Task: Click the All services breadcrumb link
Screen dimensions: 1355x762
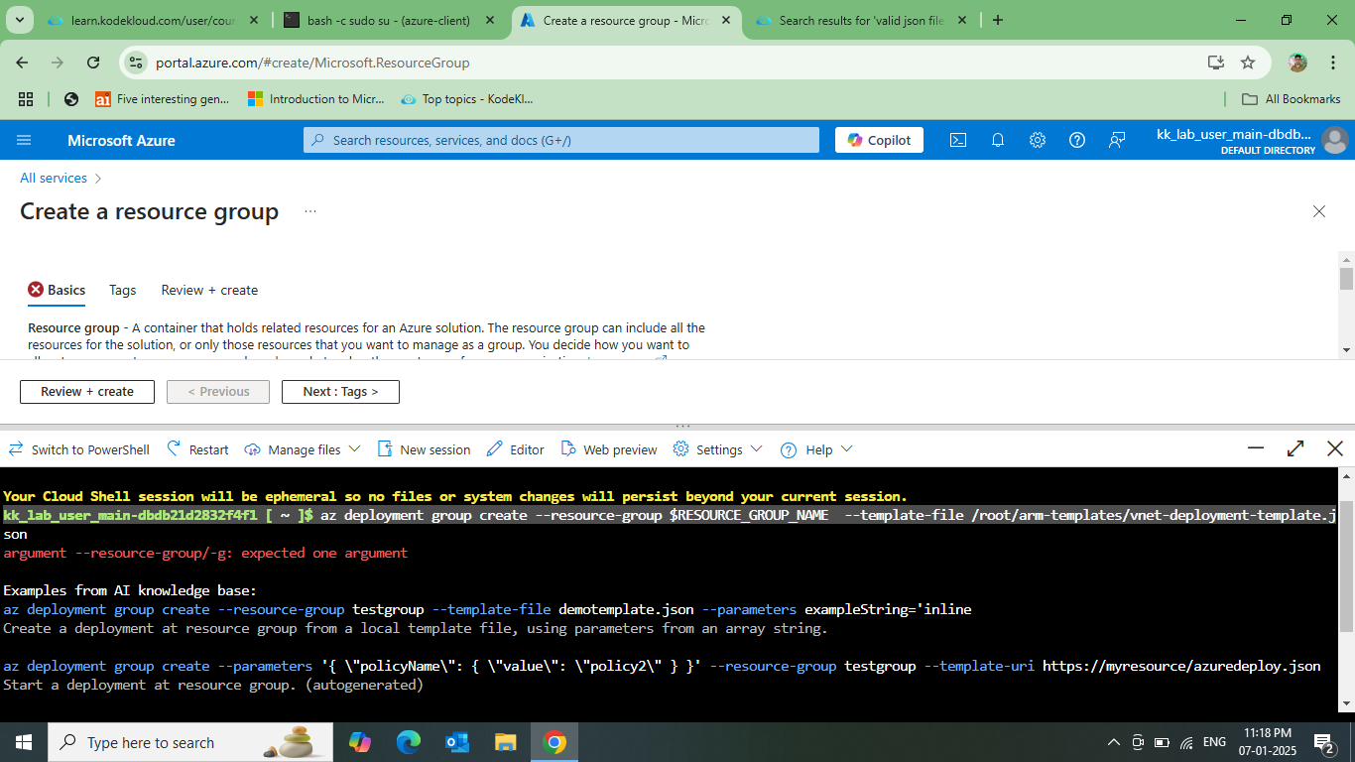Action: point(54,178)
